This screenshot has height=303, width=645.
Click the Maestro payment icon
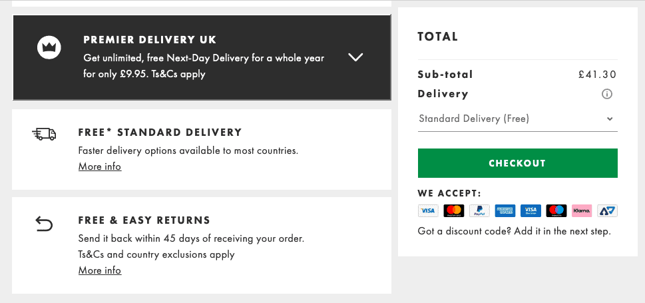point(556,211)
